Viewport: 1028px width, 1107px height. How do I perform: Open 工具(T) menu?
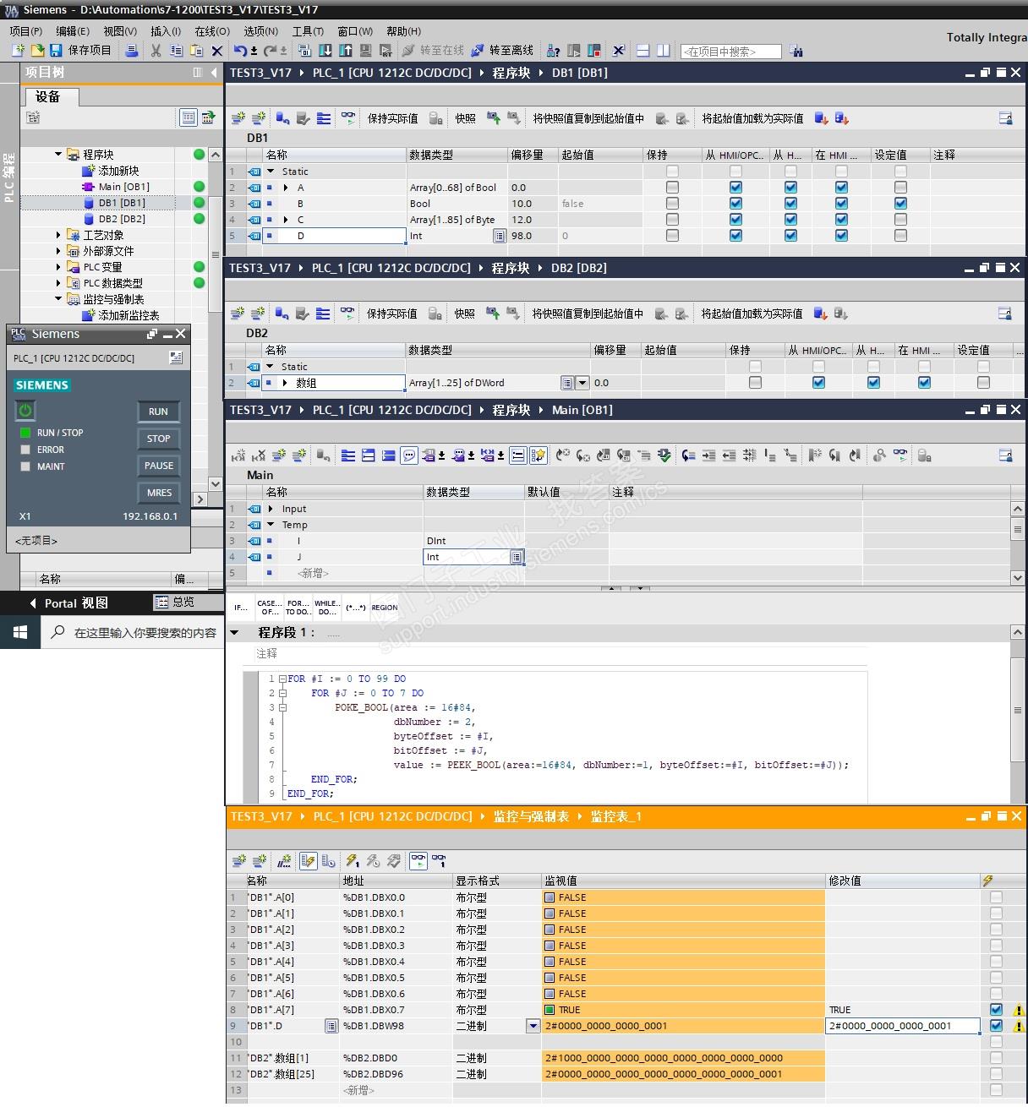pos(308,31)
